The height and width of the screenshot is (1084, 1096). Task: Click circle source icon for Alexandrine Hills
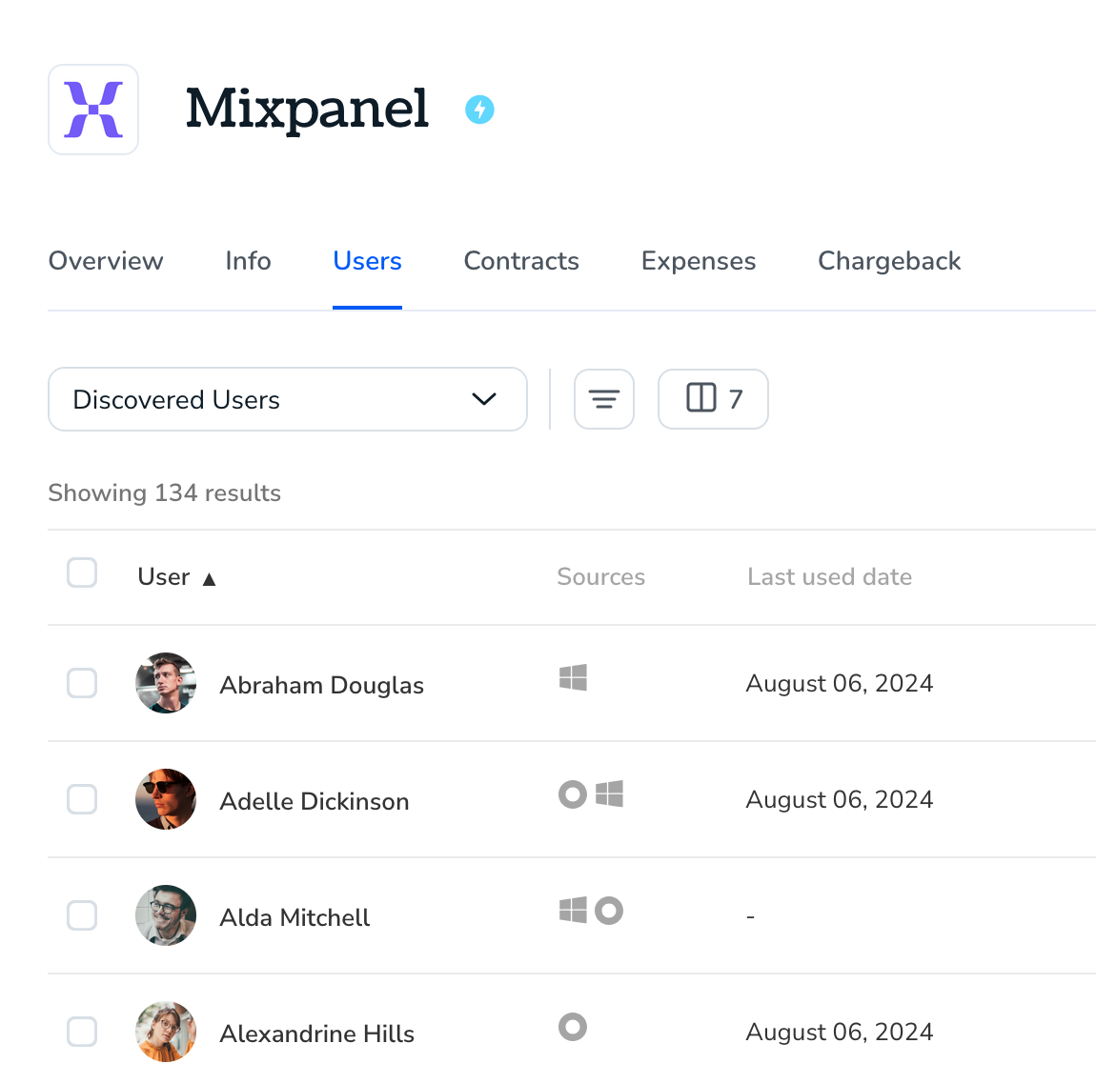(x=573, y=1027)
